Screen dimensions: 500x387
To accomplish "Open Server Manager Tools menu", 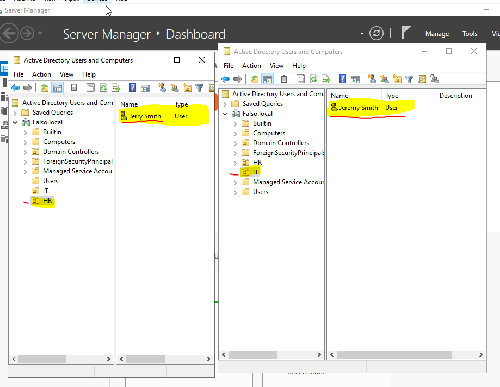I will pos(470,34).
